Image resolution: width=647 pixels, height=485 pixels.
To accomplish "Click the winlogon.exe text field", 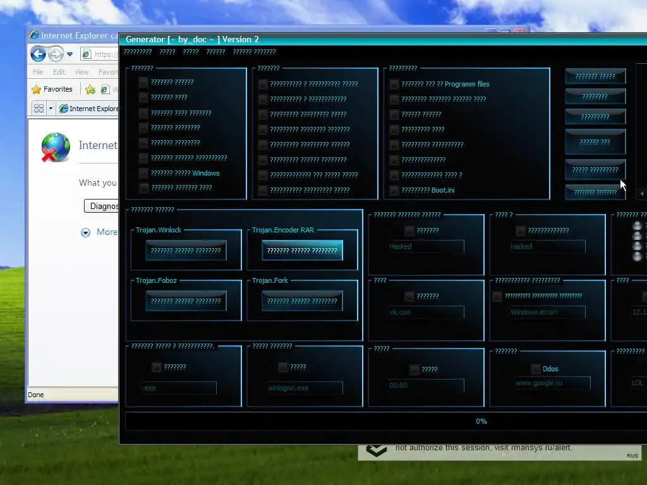I will (x=305, y=388).
